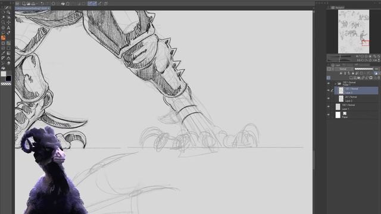Click the layer opacity slider

364,69
